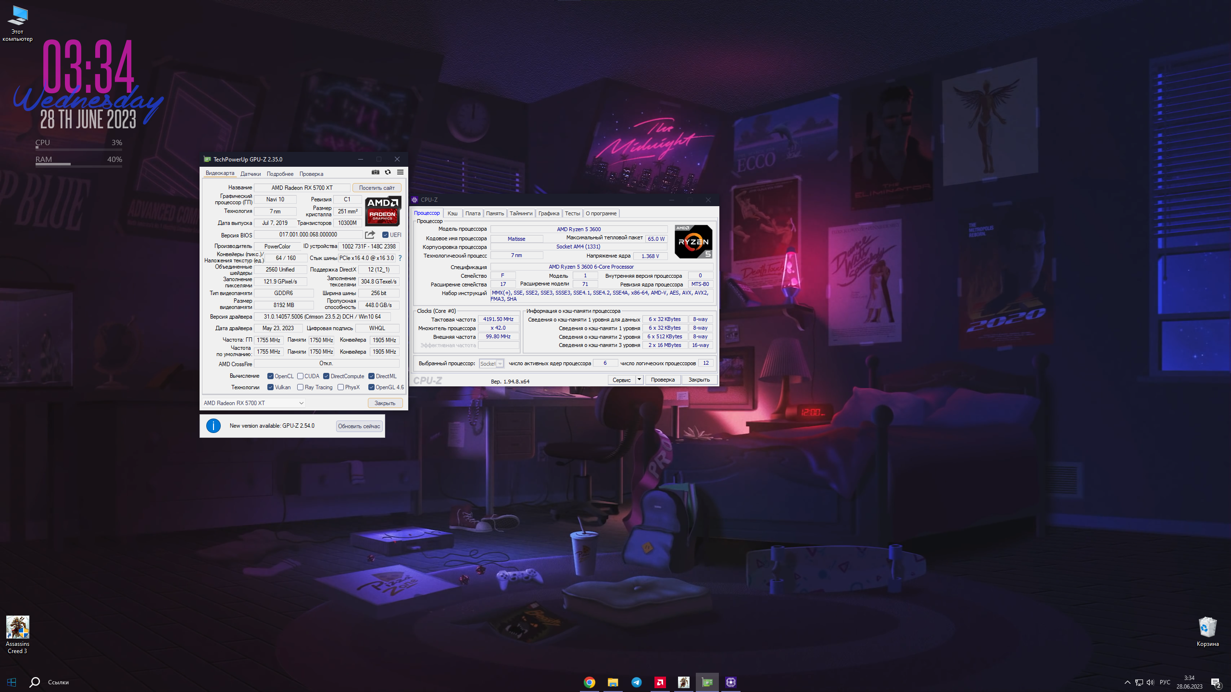Image resolution: width=1231 pixels, height=692 pixels.
Task: Open the Тесты tab in CPU-Z
Action: 572,213
